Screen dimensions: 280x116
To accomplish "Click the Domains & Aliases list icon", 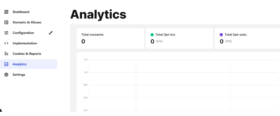I will [x=6, y=22].
